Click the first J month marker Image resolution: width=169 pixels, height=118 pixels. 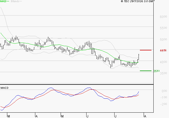click(87, 116)
